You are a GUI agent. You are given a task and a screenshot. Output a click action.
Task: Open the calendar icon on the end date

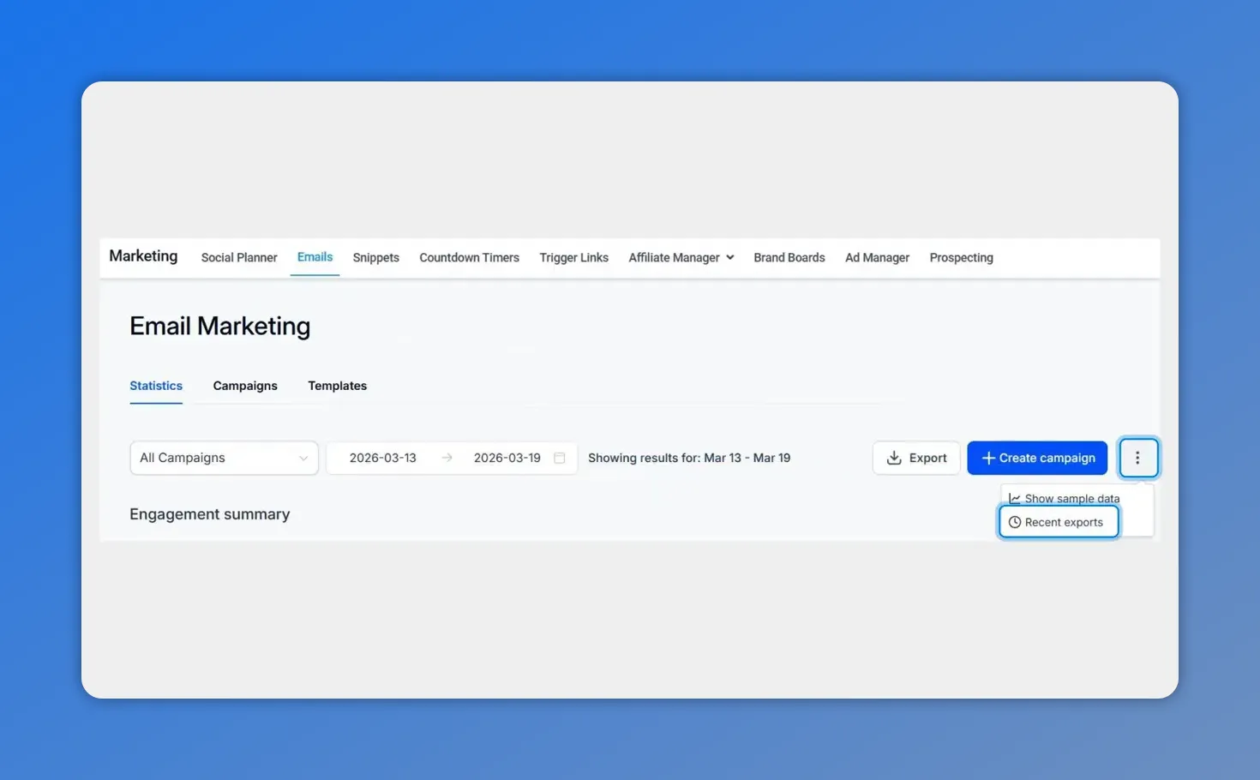tap(560, 458)
